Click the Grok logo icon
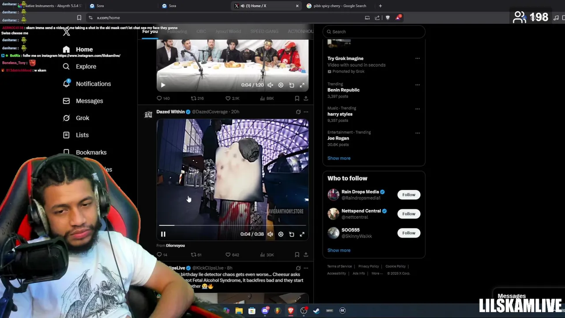 click(66, 118)
